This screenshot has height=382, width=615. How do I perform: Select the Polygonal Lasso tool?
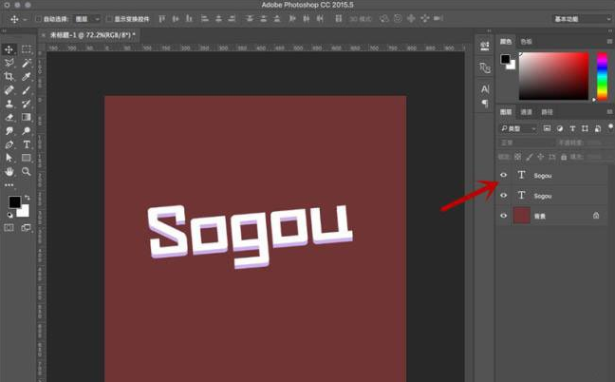point(9,63)
